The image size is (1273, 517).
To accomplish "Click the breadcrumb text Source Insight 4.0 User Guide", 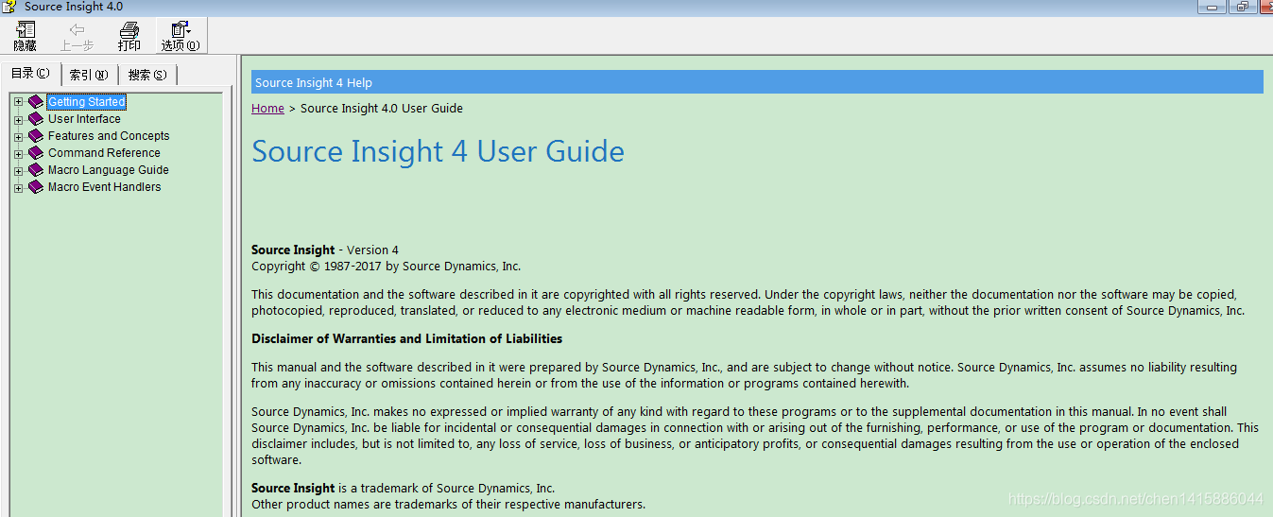I will point(382,108).
